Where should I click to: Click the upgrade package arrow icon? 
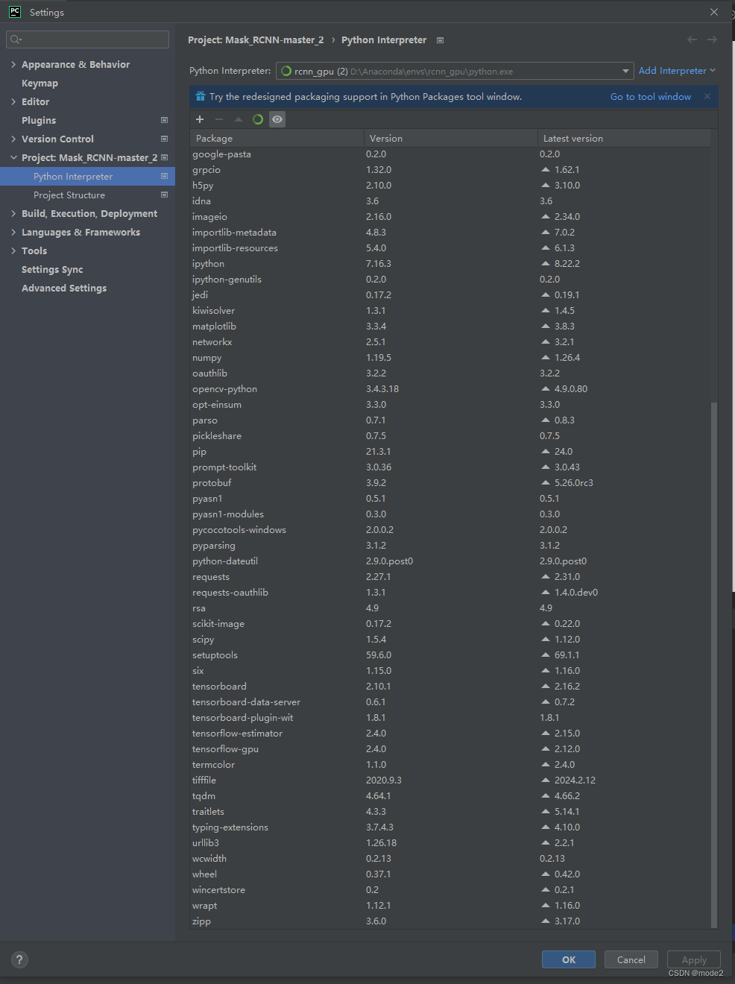pos(239,119)
